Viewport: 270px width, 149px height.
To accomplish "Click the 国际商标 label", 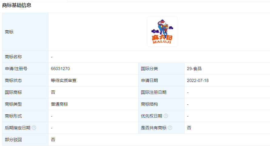I will [x=13, y=92].
